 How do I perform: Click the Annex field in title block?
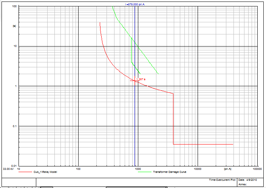[x=243, y=184]
